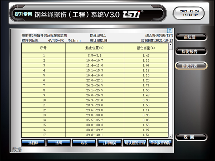Click damage value 1.23 in row 6

point(146,80)
